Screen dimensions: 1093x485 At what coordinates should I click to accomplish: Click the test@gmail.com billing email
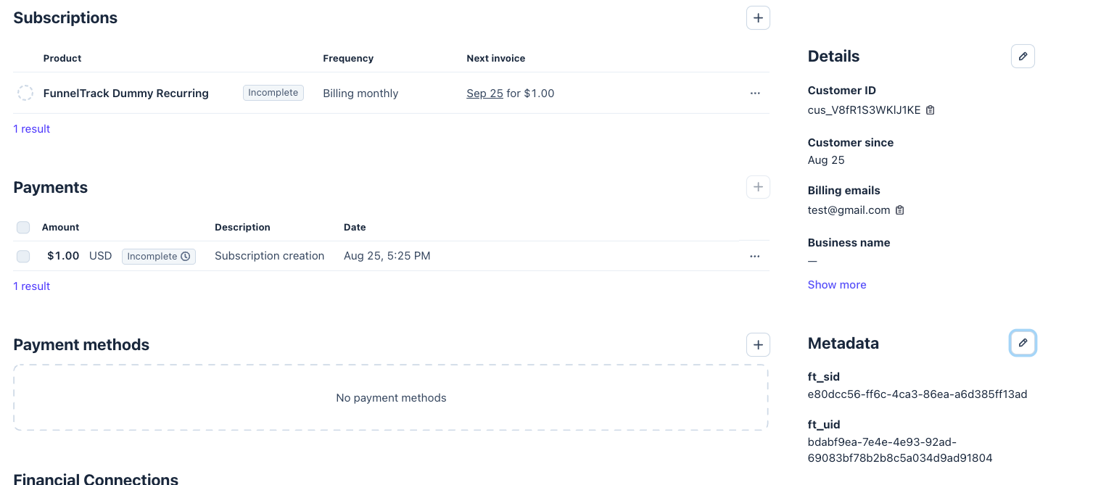point(849,210)
